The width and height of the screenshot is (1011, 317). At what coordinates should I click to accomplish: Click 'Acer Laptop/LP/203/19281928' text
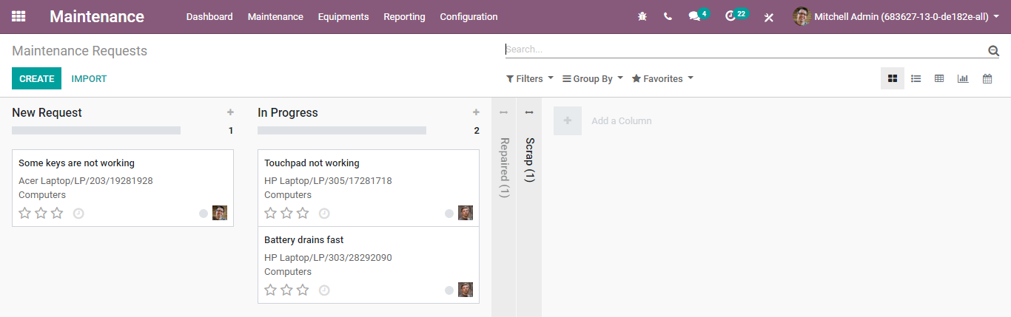click(x=86, y=181)
